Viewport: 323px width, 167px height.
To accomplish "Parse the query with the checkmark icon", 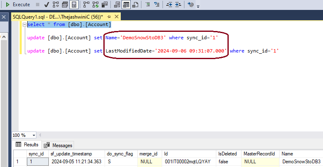I will pyautogui.click(x=47, y=5).
